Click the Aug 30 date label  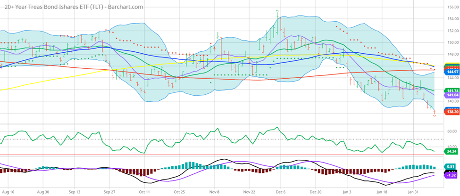43,192
